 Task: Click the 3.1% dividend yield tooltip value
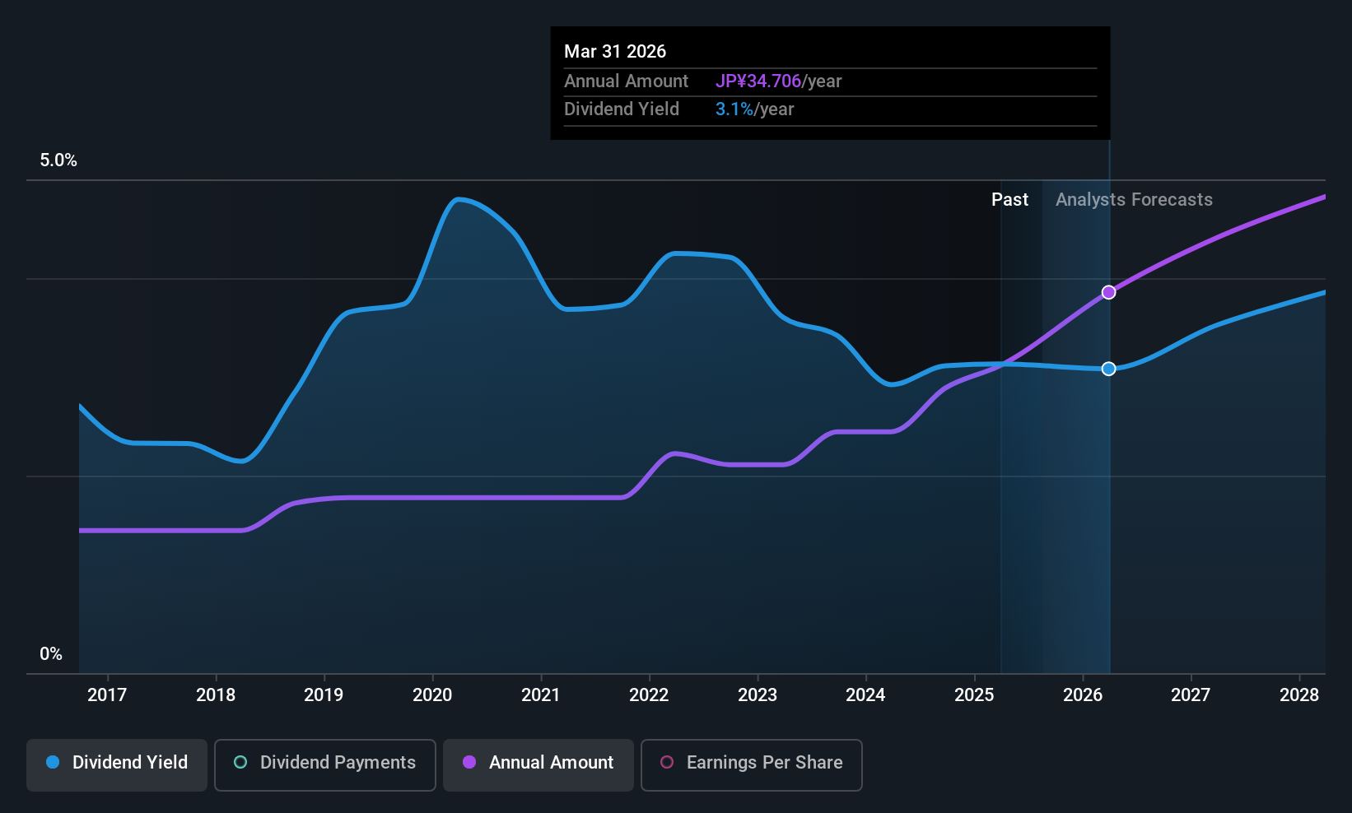click(734, 109)
